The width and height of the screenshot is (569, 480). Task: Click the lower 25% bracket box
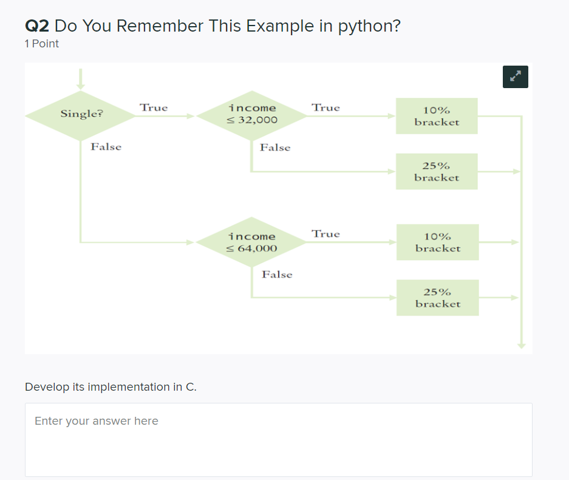(437, 297)
